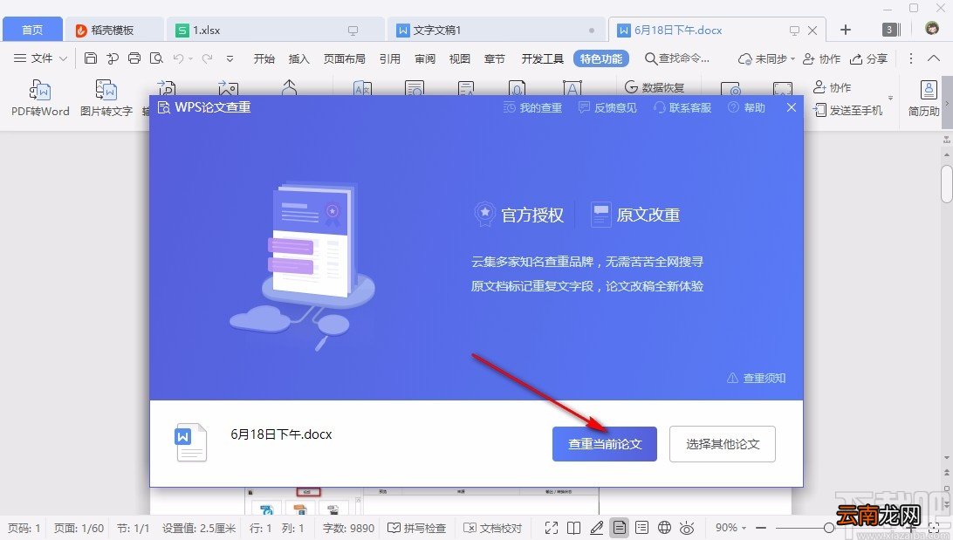Click 协作 in the ribbon panel
Image resolution: width=953 pixels, height=540 pixels.
[832, 87]
